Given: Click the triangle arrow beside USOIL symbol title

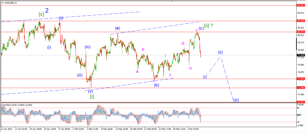Looking at the screenshot, I should (2, 3).
